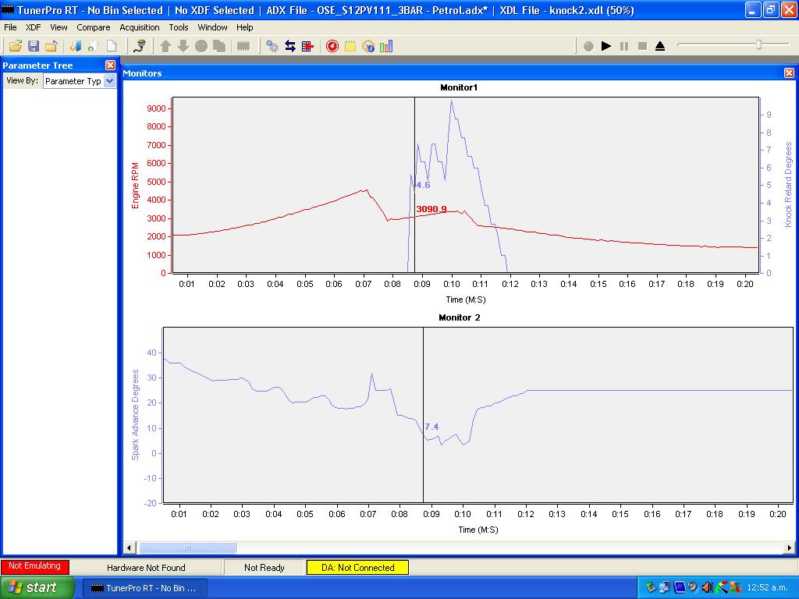Click the gray record circle button
The height and width of the screenshot is (599, 799).
[x=588, y=46]
